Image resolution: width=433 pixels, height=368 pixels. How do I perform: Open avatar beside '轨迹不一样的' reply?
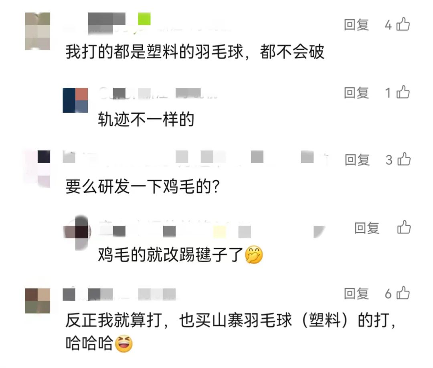point(75,100)
